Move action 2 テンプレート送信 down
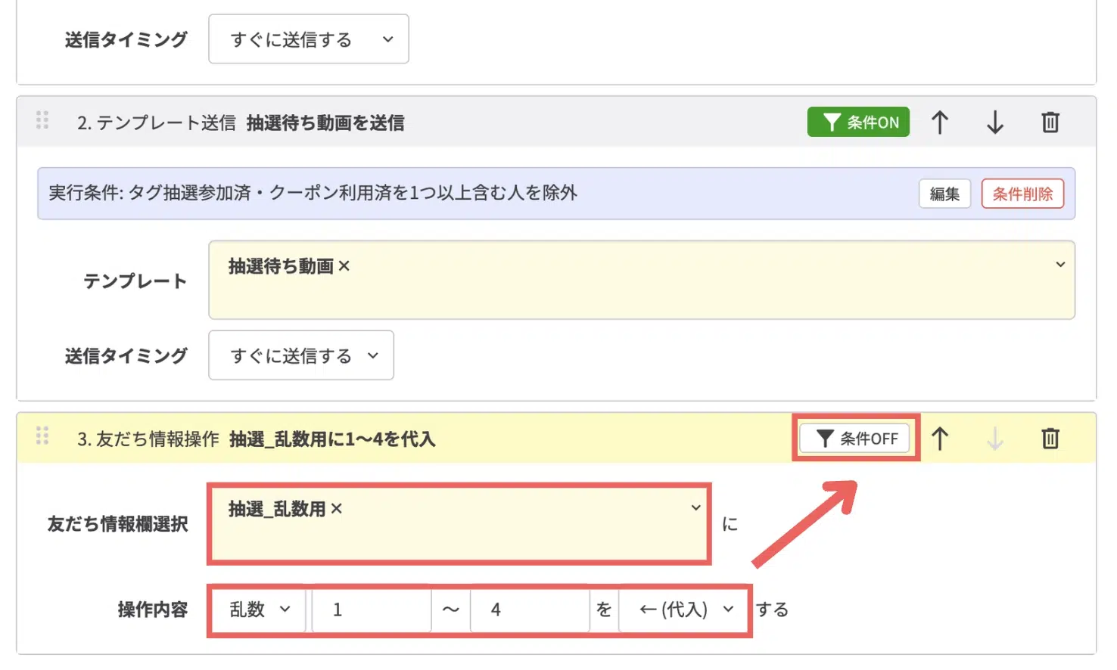Screen dimensions: 1117x670 tap(995, 123)
